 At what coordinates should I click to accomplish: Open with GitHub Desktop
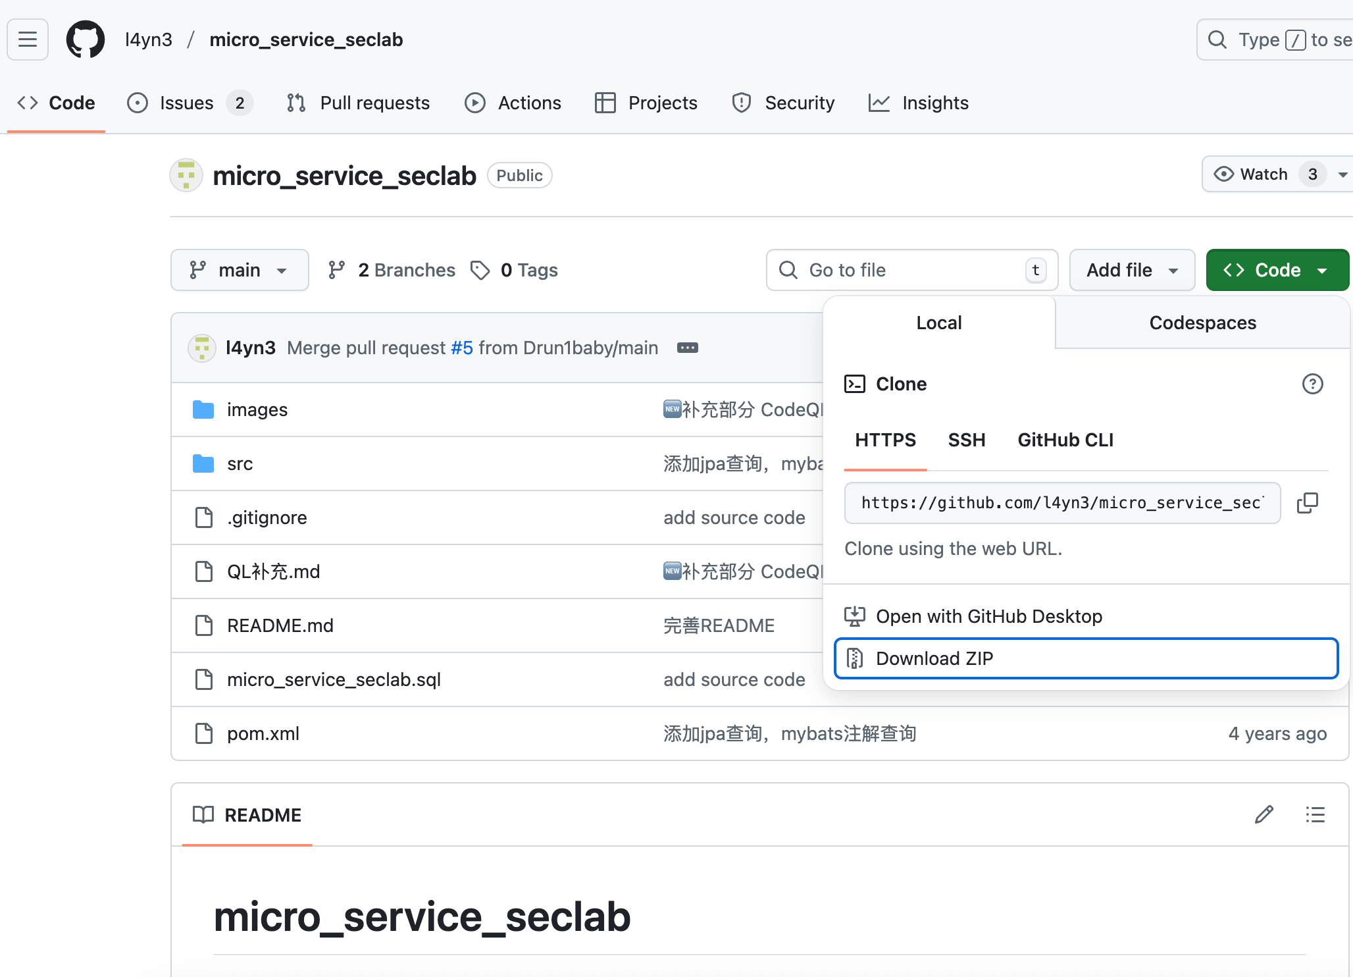pyautogui.click(x=1086, y=616)
